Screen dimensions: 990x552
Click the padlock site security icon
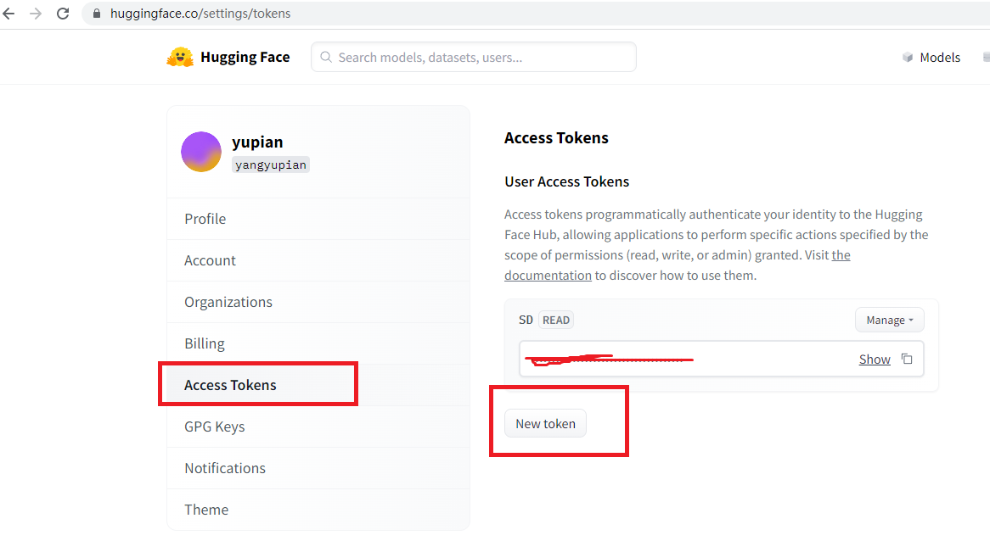click(97, 14)
